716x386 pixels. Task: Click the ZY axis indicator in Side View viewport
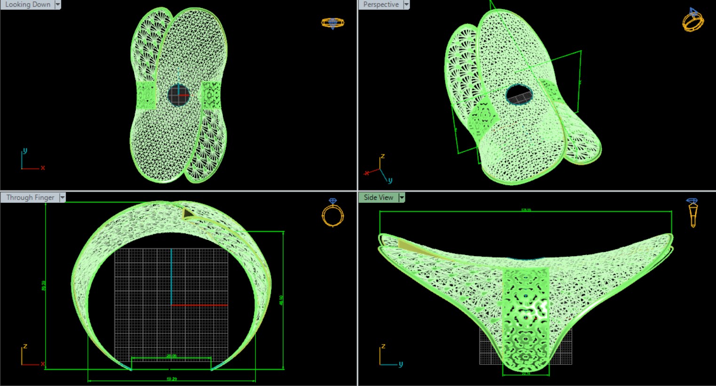(390, 356)
